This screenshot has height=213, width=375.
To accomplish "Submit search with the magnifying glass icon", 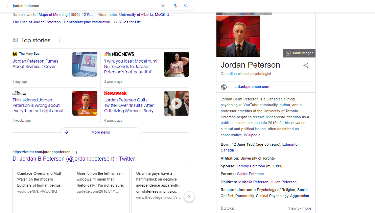I will coord(186,6).
